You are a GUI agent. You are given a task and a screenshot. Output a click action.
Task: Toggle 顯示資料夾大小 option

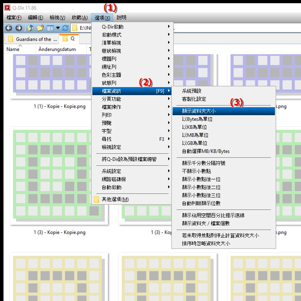click(x=224, y=111)
